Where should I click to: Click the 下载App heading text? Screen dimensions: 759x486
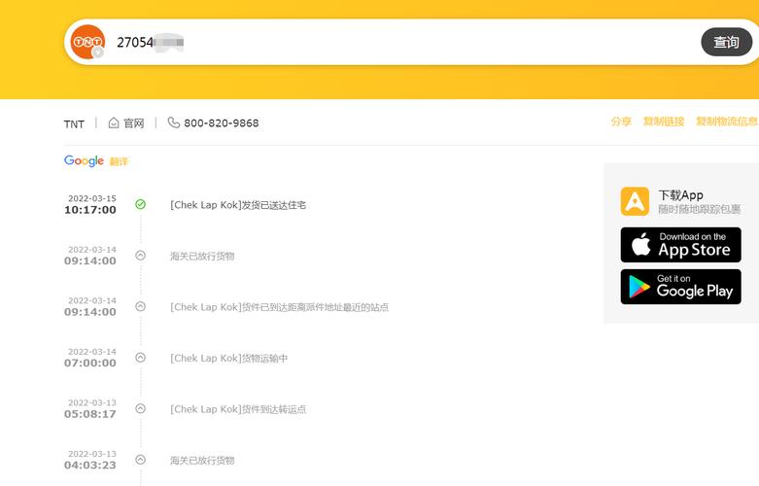point(680,195)
